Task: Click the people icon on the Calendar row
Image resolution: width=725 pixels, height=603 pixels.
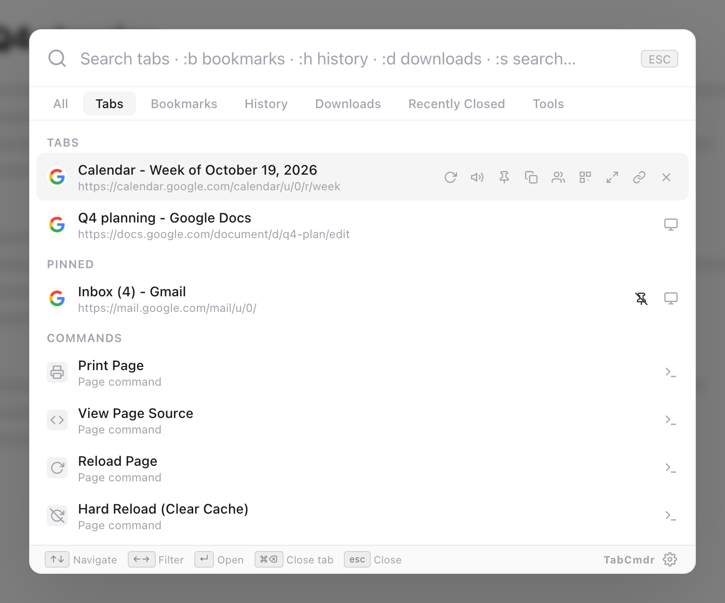Action: point(558,177)
